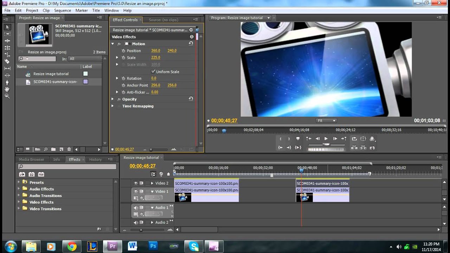
Task: Select the Hand tool
Action: 7,89
